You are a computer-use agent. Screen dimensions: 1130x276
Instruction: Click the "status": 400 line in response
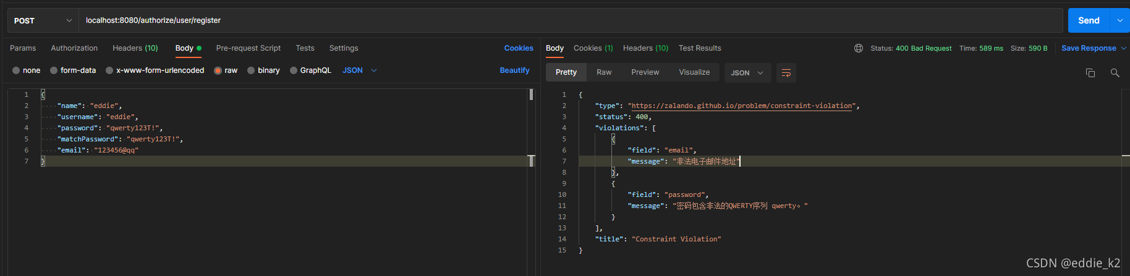click(x=623, y=117)
